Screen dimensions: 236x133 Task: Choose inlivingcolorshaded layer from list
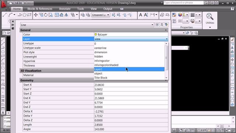(x=129, y=65)
